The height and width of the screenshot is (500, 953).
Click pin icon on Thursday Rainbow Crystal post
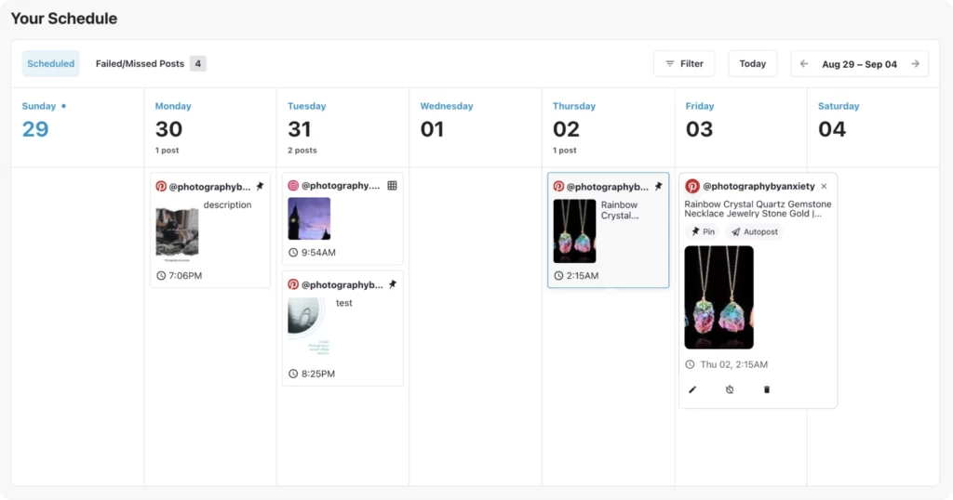click(658, 186)
